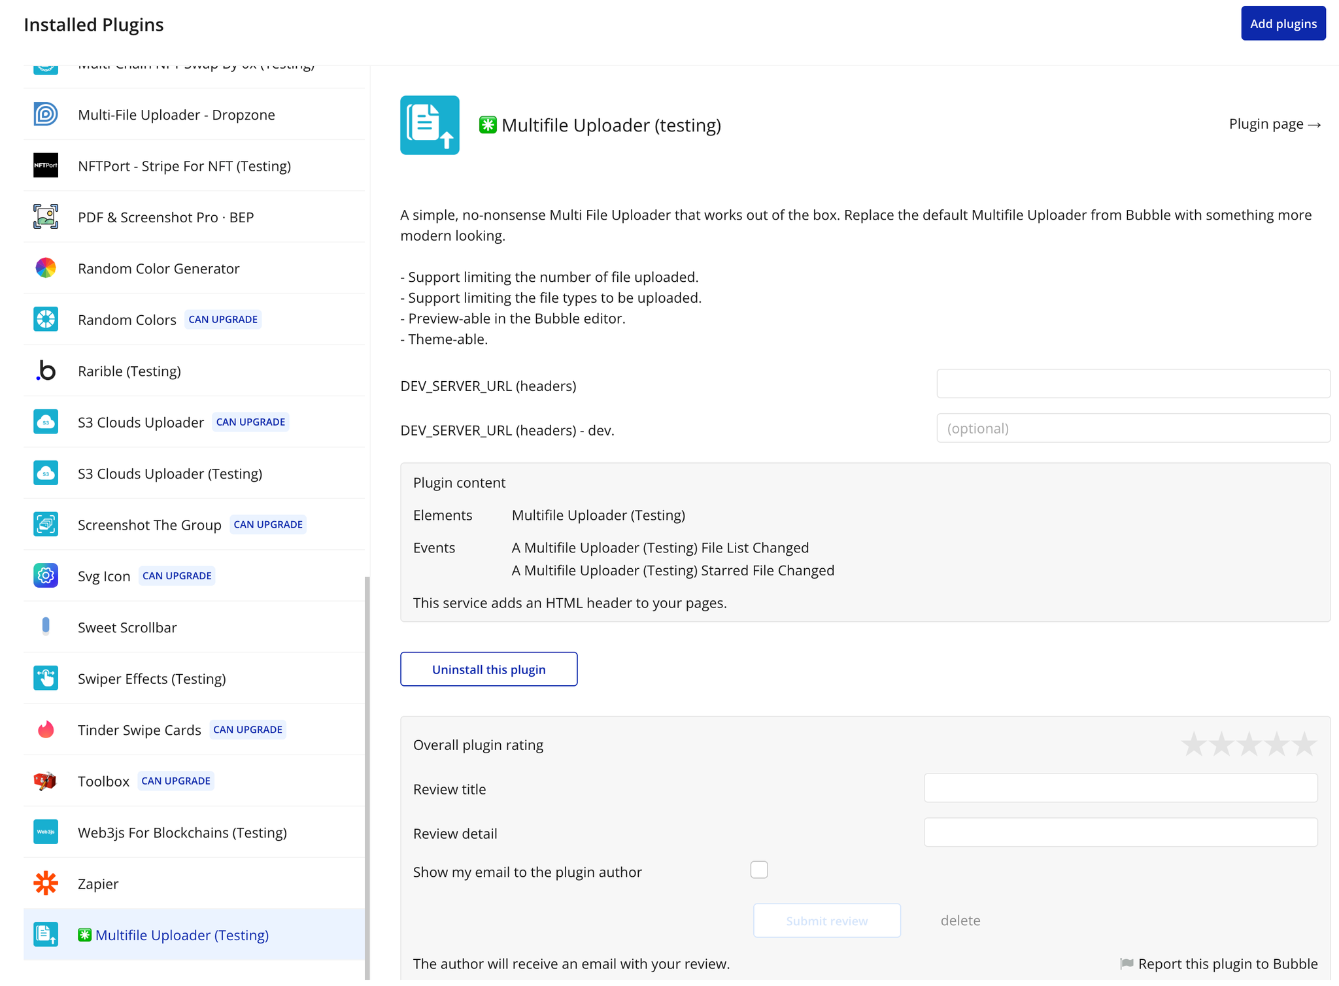Select PDF & Screenshot Pro · BEP plugin
The image size is (1339, 986).
[194, 216]
